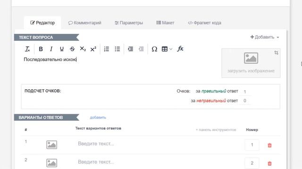Increase indent of question text
Image resolution: width=302 pixels, height=169 pixels.
(x=130, y=49)
